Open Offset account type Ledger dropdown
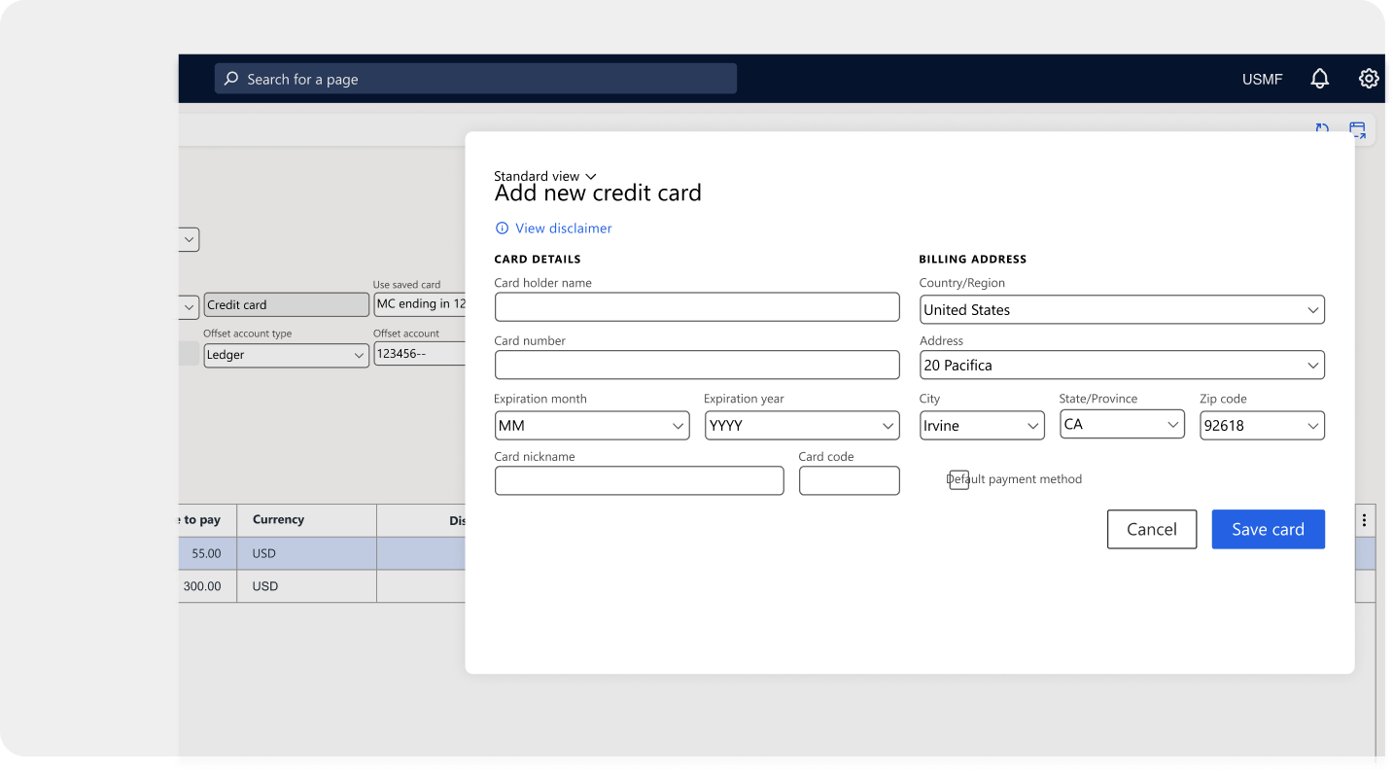The height and width of the screenshot is (772, 1393). (x=286, y=355)
